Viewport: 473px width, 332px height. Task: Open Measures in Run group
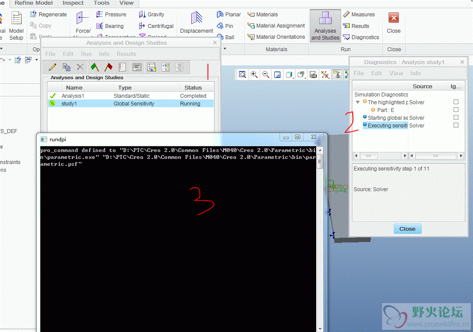point(359,15)
